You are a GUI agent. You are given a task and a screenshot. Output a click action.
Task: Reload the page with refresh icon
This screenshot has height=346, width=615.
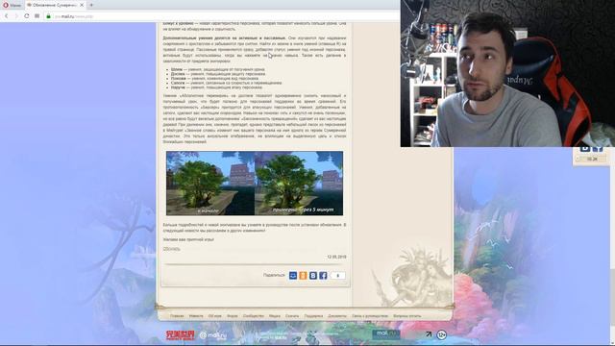tap(27, 16)
